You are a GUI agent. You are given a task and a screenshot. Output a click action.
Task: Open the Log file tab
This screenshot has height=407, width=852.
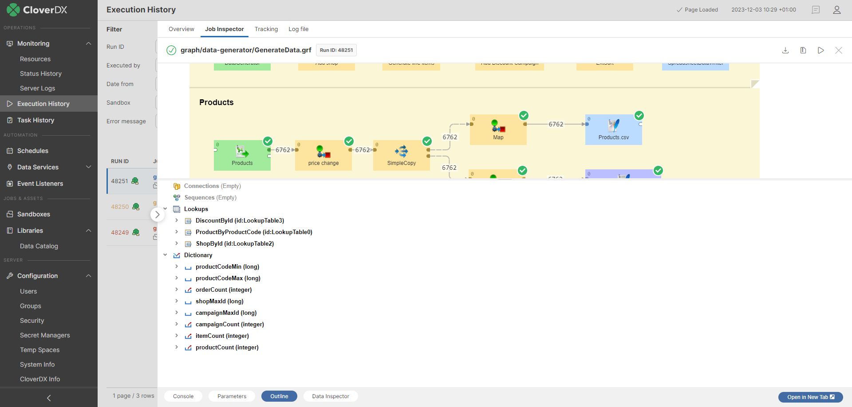[298, 29]
